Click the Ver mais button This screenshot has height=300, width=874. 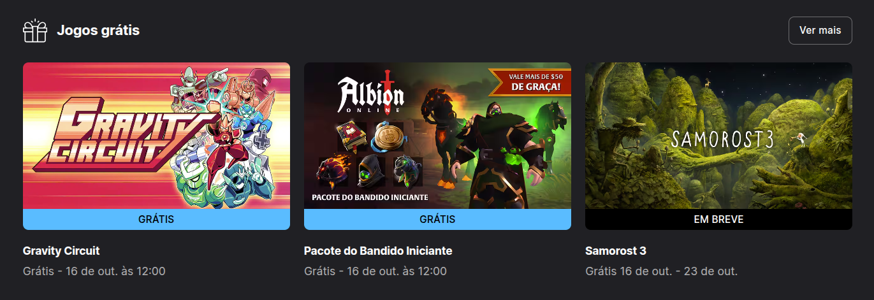click(x=820, y=31)
